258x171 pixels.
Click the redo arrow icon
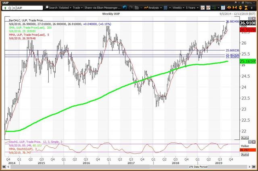pos(131,8)
